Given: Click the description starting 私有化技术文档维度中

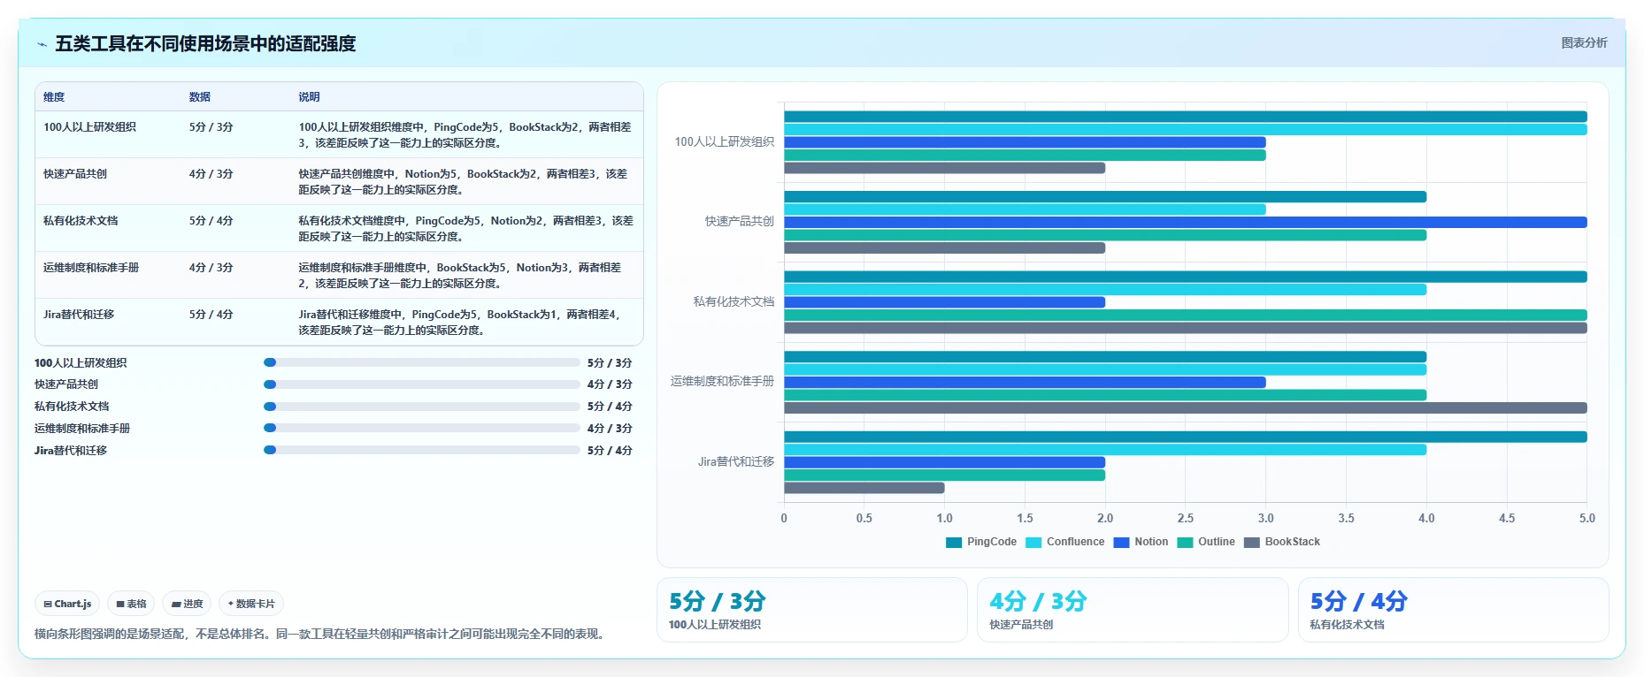Looking at the screenshot, I should [x=465, y=229].
